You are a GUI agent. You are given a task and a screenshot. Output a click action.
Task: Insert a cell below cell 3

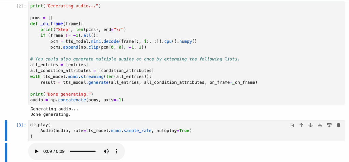pos(329,125)
